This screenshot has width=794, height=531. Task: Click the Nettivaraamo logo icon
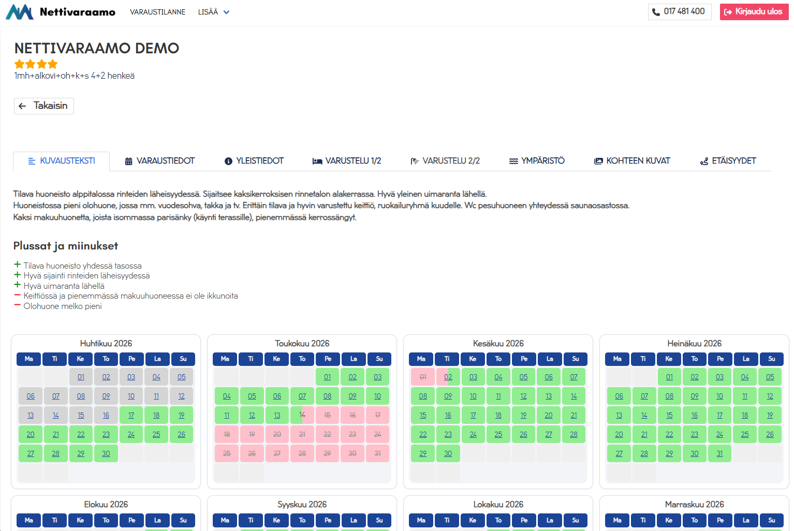(20, 12)
